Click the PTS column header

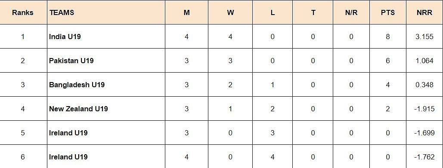pyautogui.click(x=387, y=13)
